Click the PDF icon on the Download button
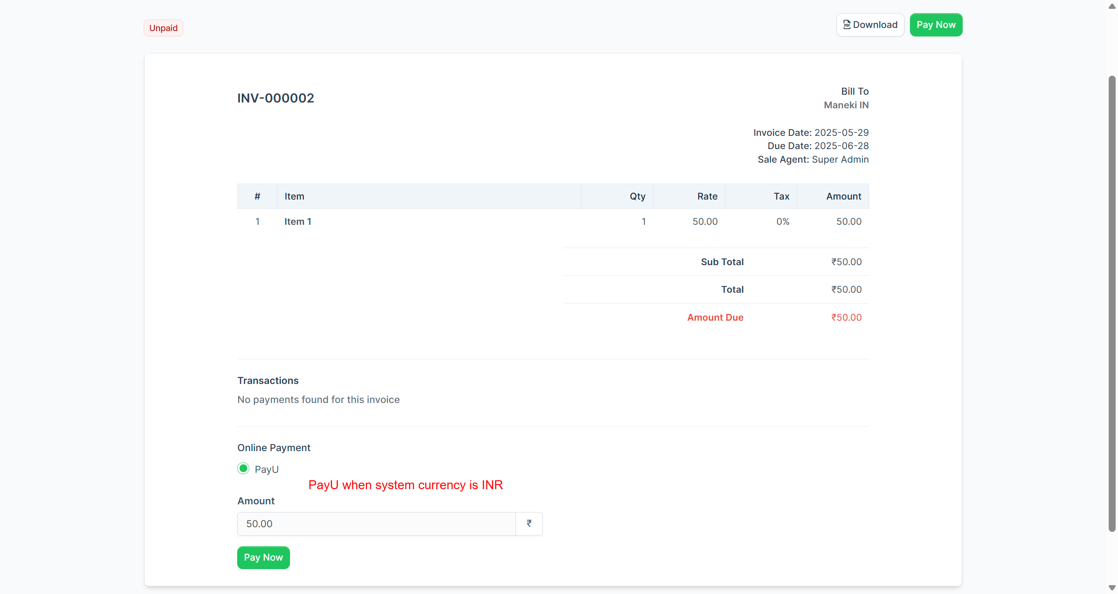Screen dimensions: 1118x594 (x=847, y=25)
